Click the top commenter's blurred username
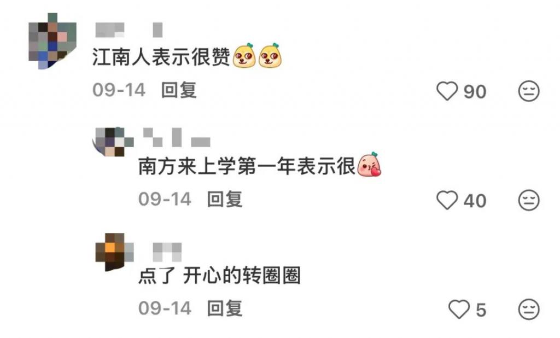560x338 pixels. 129,30
